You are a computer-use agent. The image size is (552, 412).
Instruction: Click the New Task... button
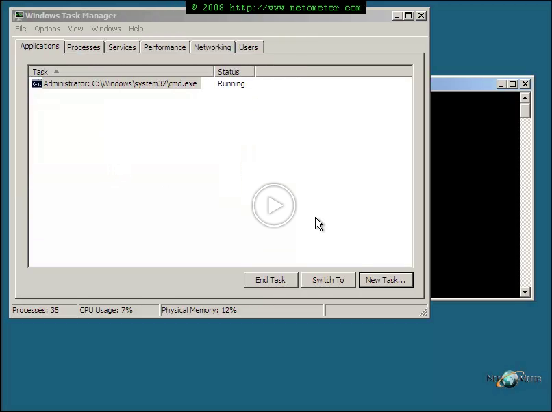pos(386,280)
